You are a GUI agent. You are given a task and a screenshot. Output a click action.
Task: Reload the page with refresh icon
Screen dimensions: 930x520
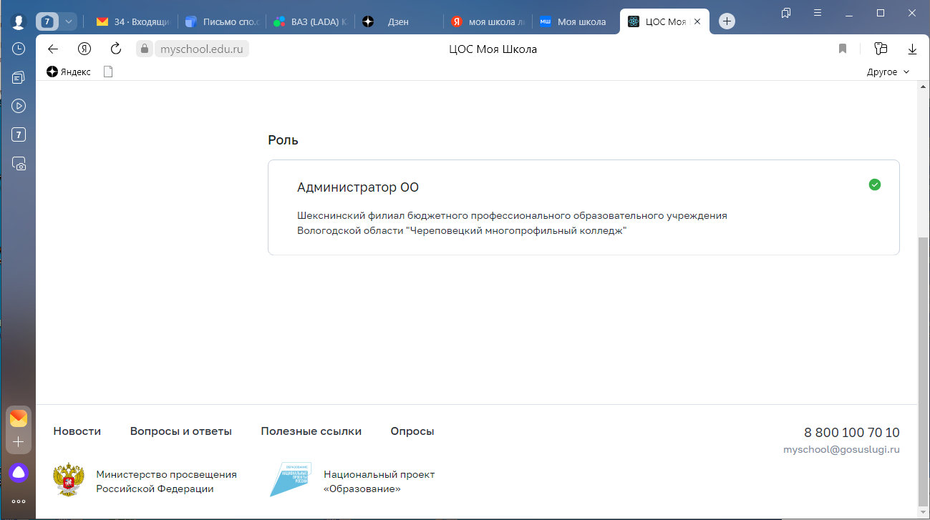coord(116,49)
